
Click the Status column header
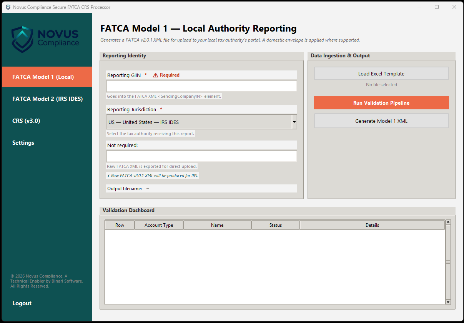pos(276,225)
